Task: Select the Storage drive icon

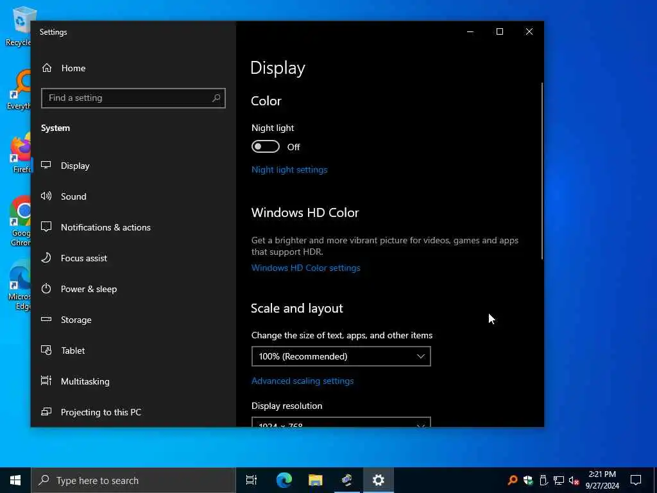Action: tap(46, 320)
